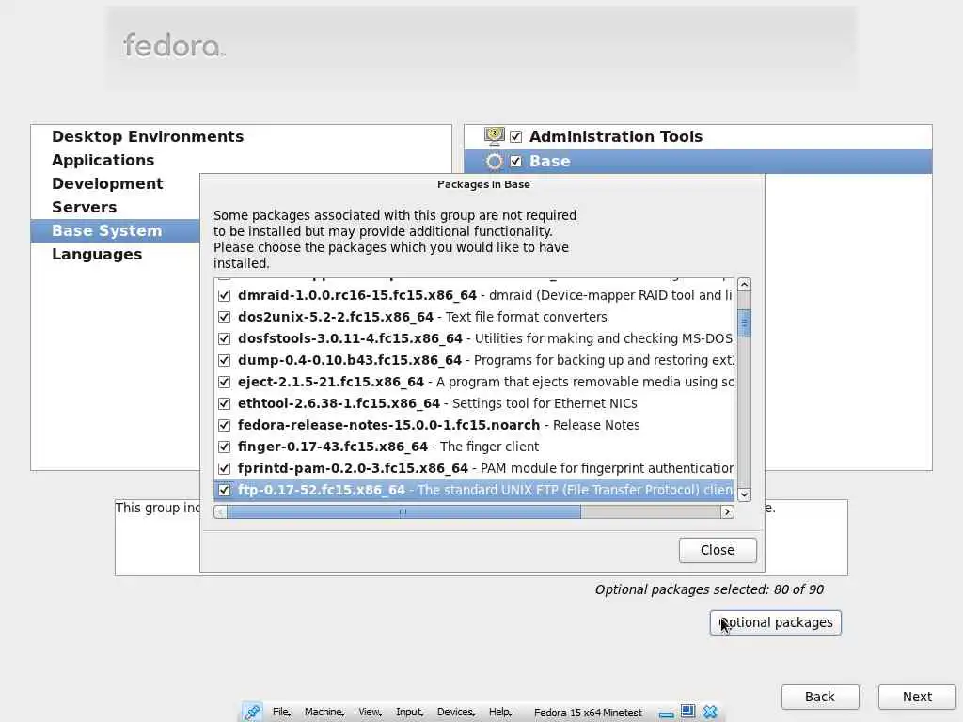Click the package list scroll up arrow
Image resolution: width=963 pixels, height=722 pixels.
[745, 284]
